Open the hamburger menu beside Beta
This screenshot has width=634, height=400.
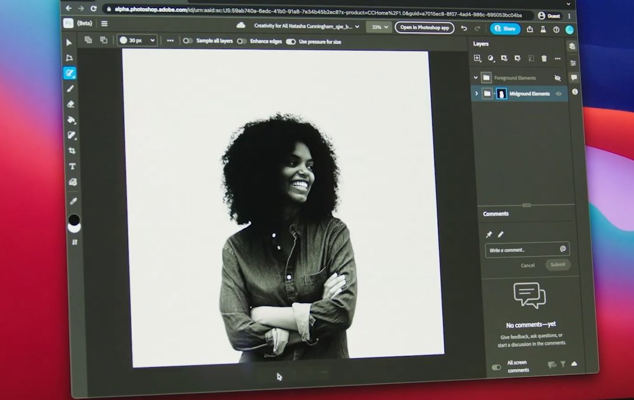click(104, 24)
